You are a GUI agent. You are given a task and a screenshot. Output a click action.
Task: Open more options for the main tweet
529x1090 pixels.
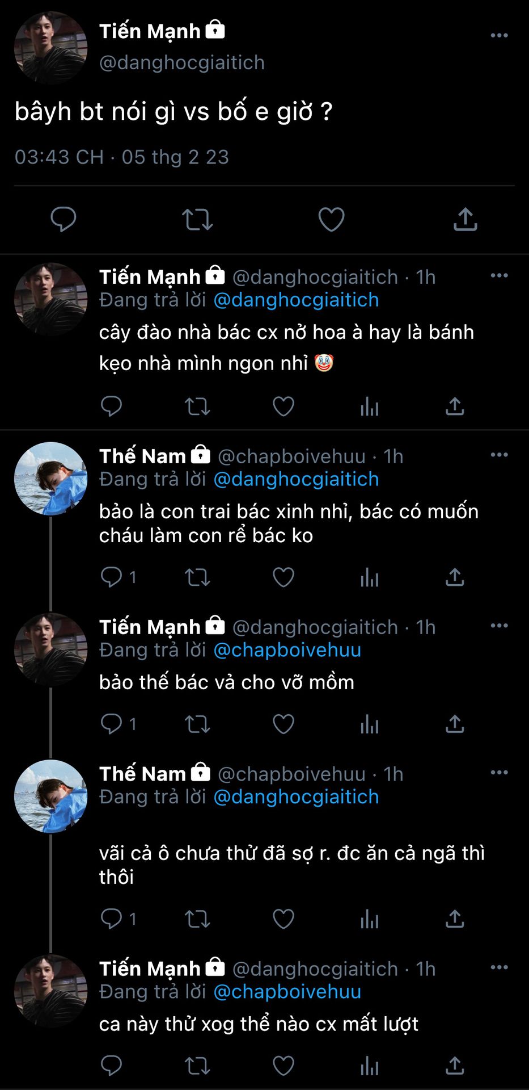tap(499, 35)
